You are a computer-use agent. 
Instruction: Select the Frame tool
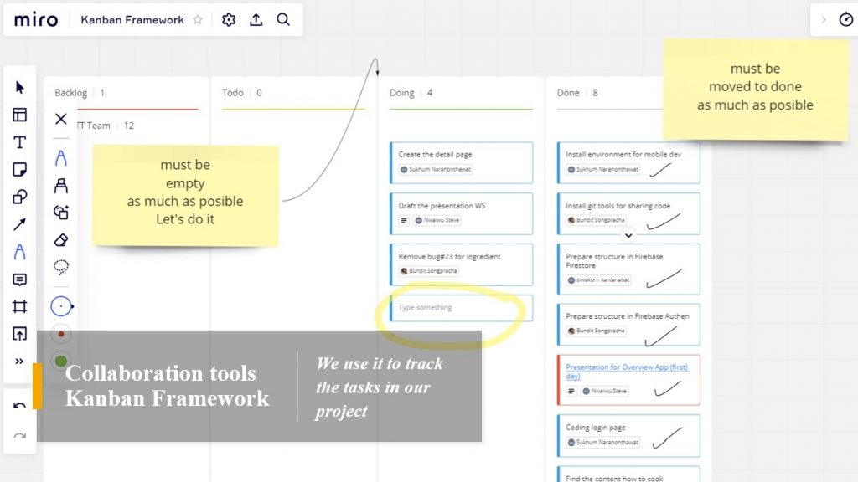[20, 306]
